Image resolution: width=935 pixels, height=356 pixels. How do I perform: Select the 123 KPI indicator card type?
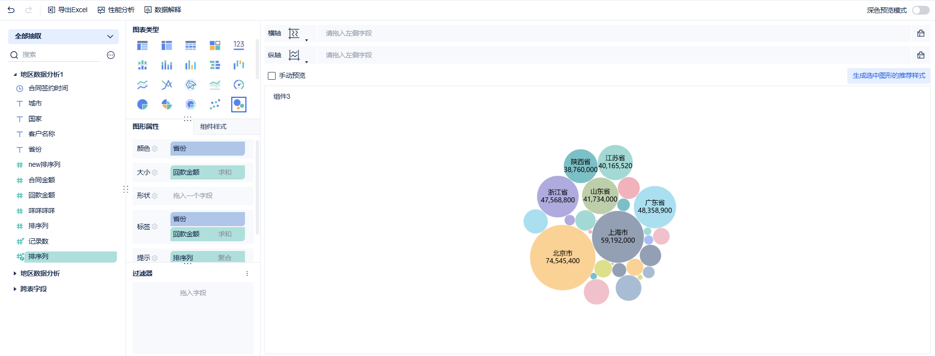239,45
